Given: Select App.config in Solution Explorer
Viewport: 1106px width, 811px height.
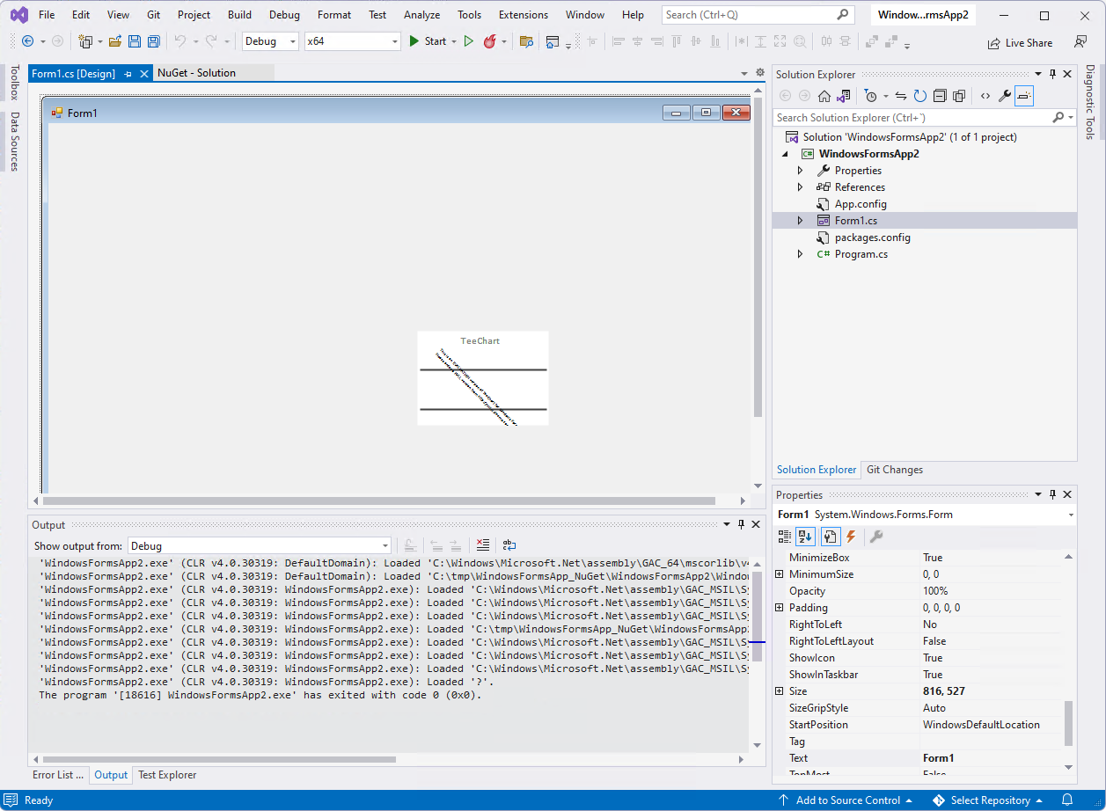Looking at the screenshot, I should coord(861,204).
